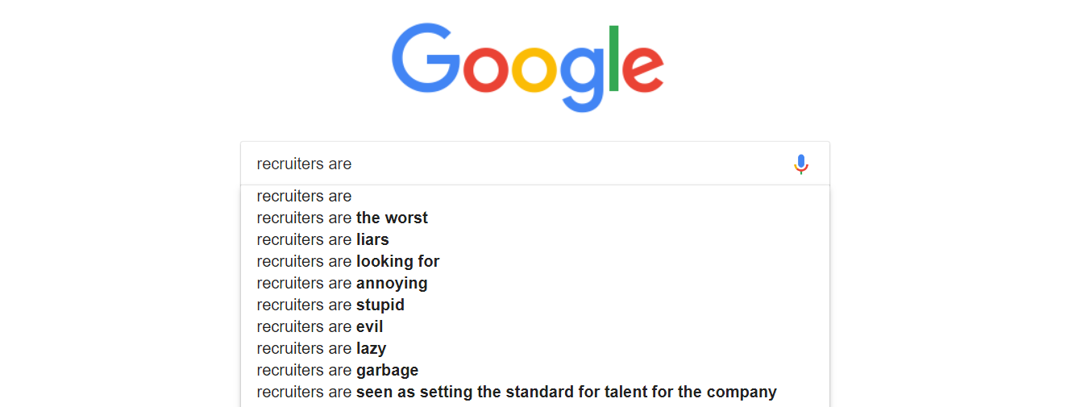Choose suggestion 'recruiters are lazy'
The width and height of the screenshot is (1068, 407).
click(322, 348)
